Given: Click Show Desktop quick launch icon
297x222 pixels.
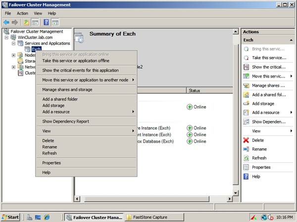Looking at the screenshot, I should coord(38,217).
